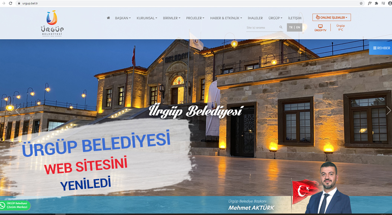Screen dimensions: 392x215
Task: Expand the HABER & ETKİNLİK menu
Action: [x=226, y=18]
